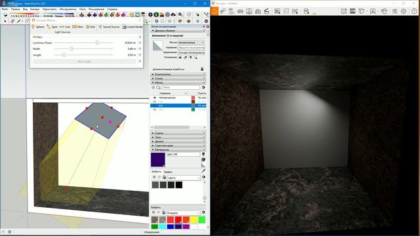Click the Enscape home button

[215, 11]
